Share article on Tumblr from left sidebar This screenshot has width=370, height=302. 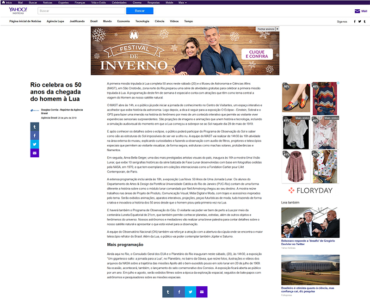tap(35, 126)
